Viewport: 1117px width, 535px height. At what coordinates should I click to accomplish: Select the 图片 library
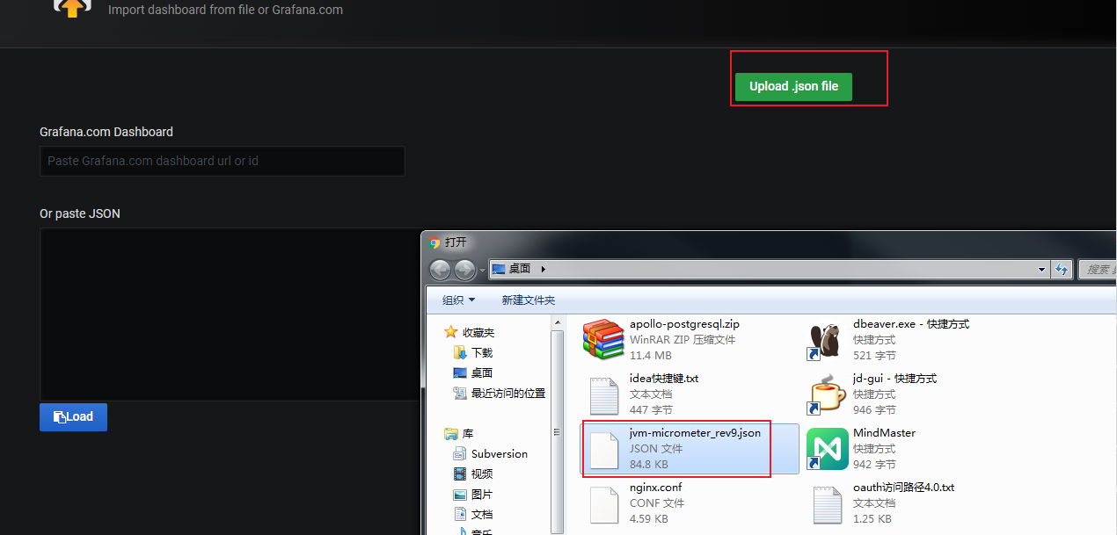coord(482,494)
